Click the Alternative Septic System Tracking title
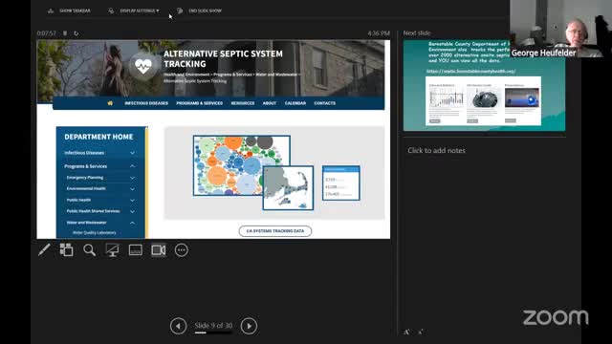 point(223,59)
